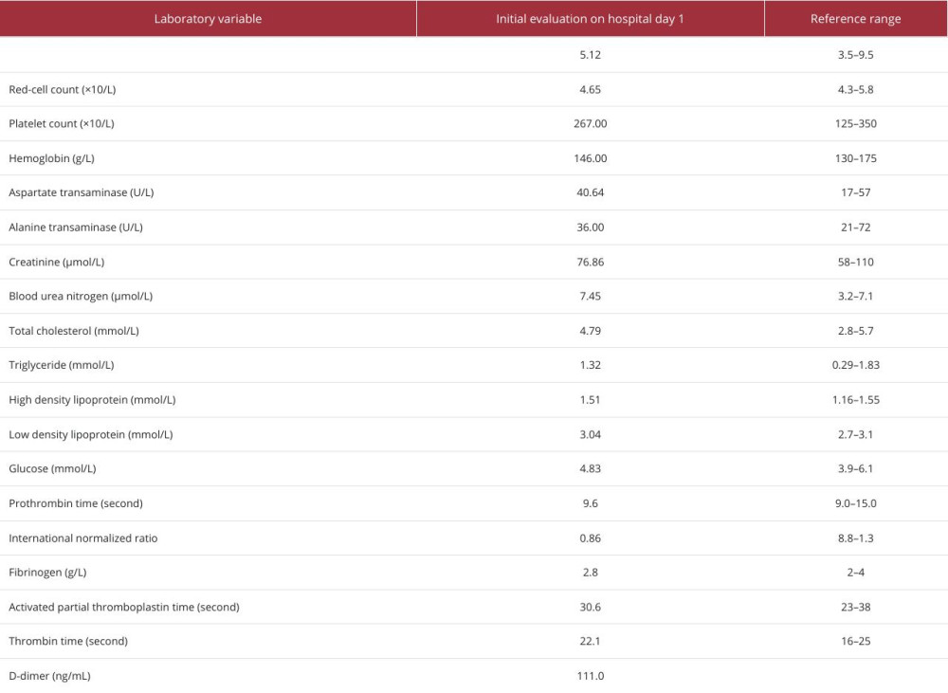Select the reference range 125–350

(x=855, y=123)
